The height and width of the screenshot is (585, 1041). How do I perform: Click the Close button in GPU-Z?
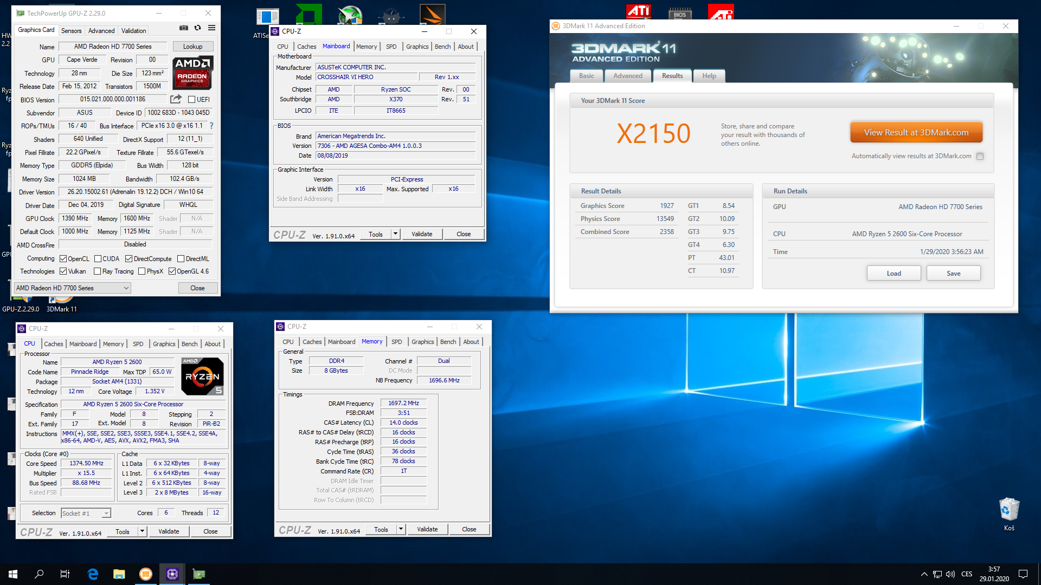click(197, 288)
